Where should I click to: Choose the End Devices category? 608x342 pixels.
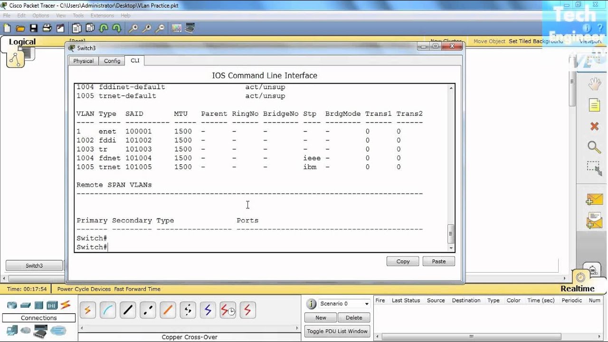coord(12,330)
